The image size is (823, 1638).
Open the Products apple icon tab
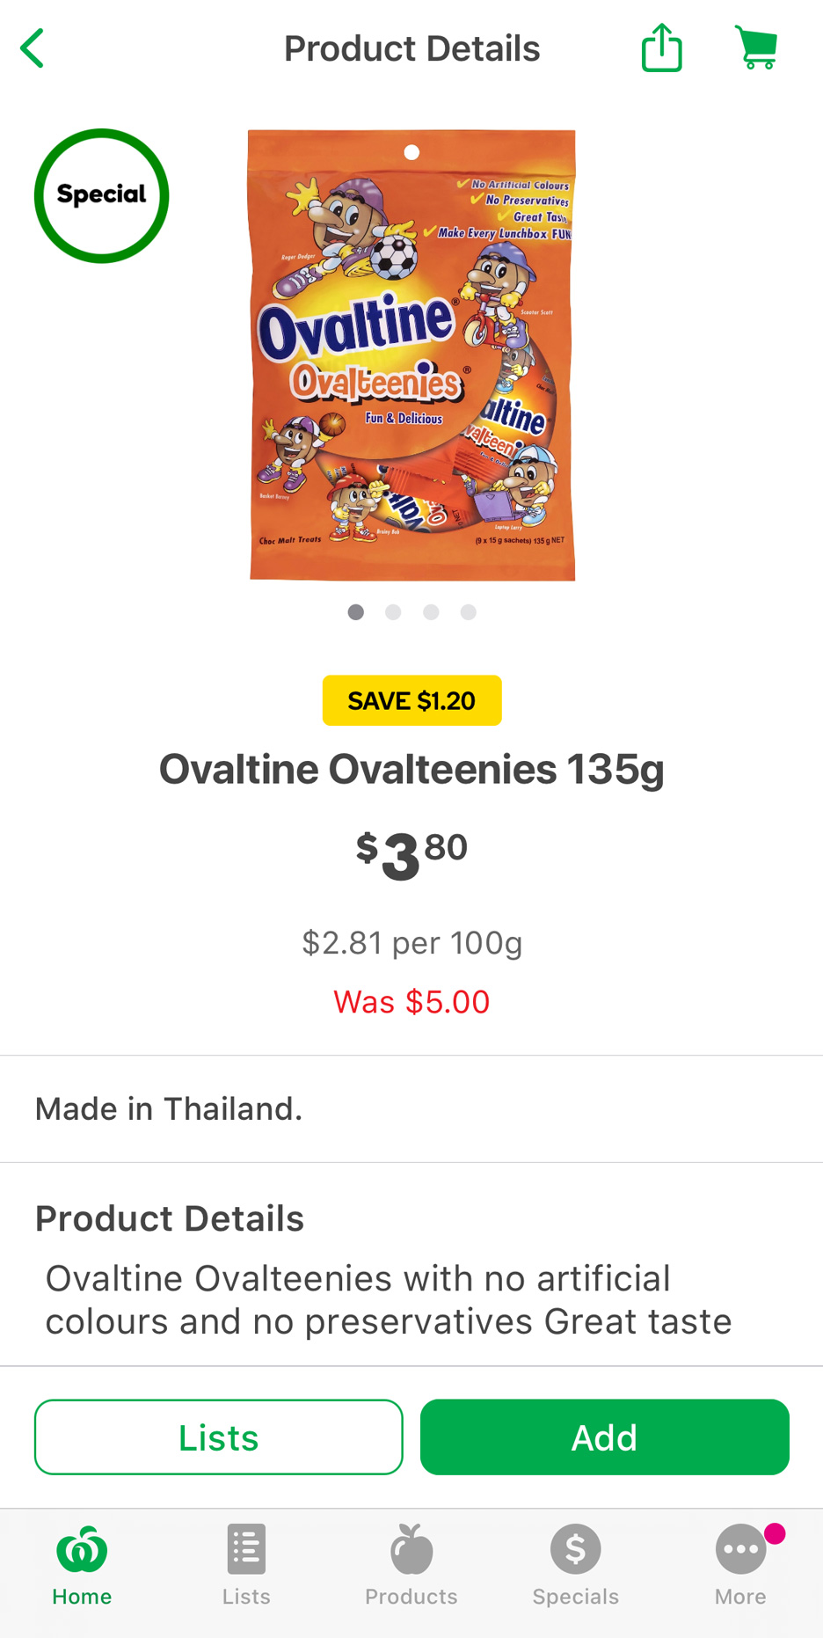pyautogui.click(x=411, y=1566)
